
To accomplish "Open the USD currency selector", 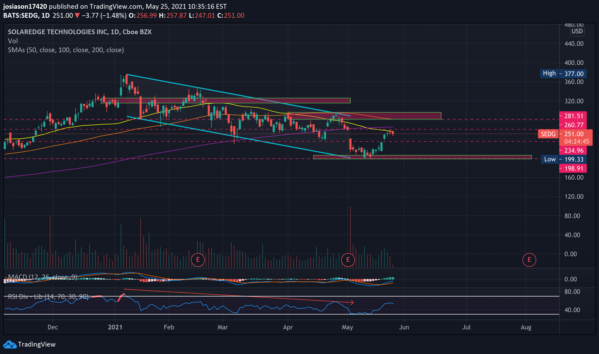I will (577, 32).
